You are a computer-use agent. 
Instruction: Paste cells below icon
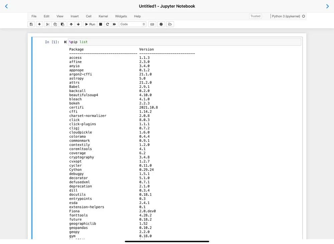62,24
